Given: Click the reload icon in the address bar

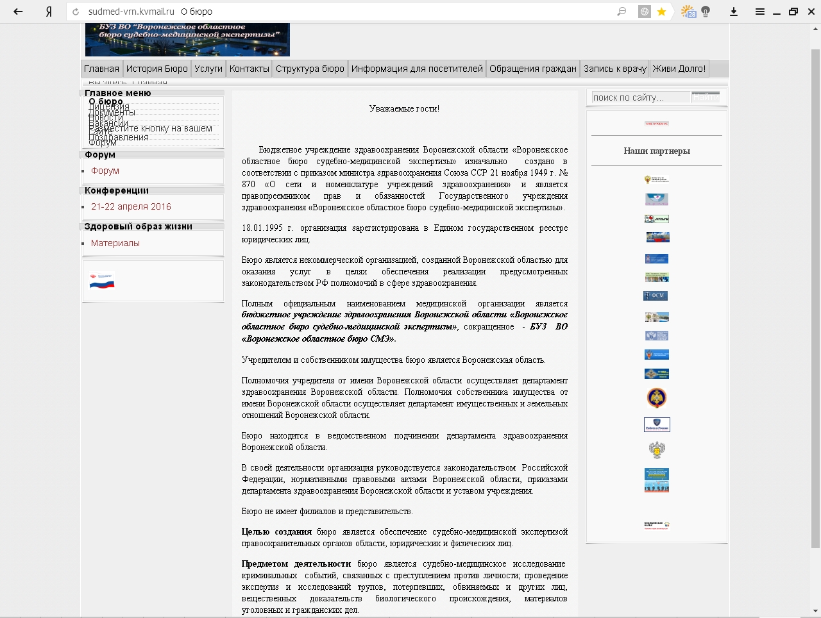Looking at the screenshot, I should (76, 12).
